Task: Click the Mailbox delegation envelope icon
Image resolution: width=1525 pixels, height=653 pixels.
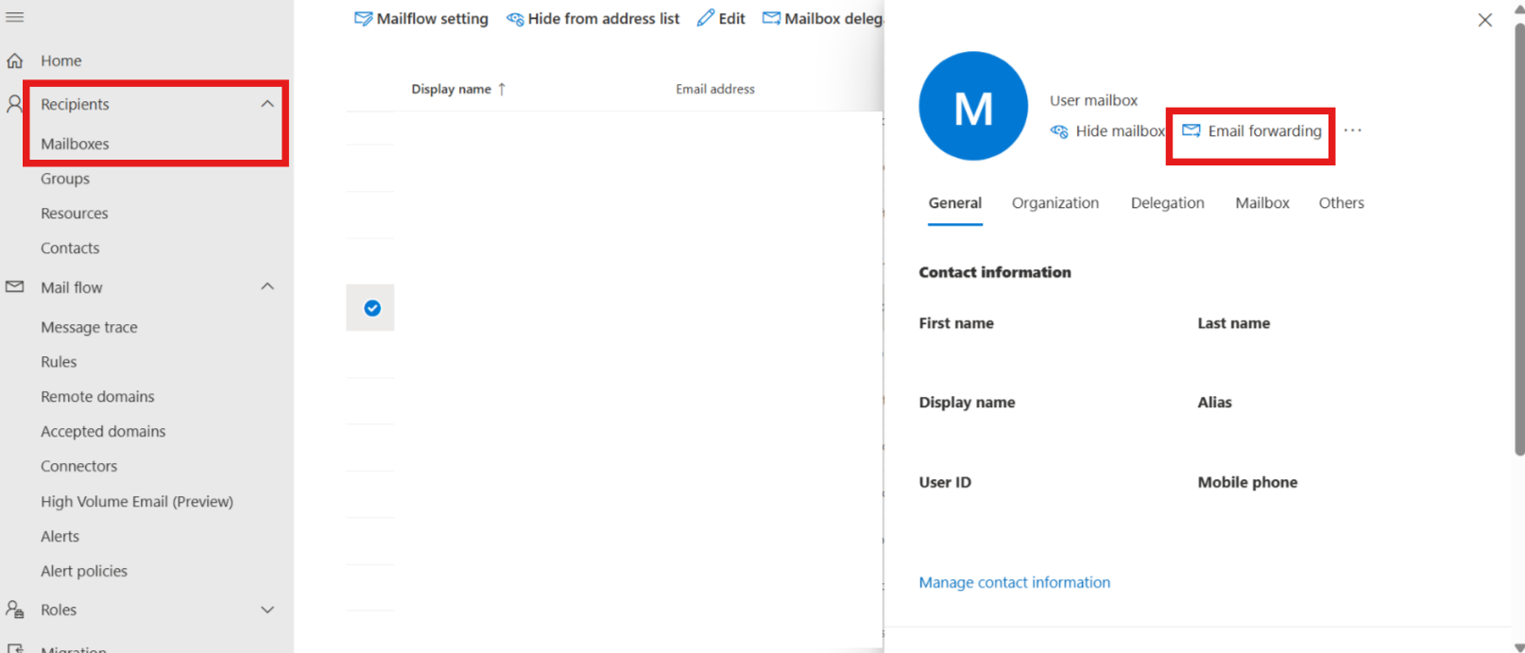Action: (771, 18)
